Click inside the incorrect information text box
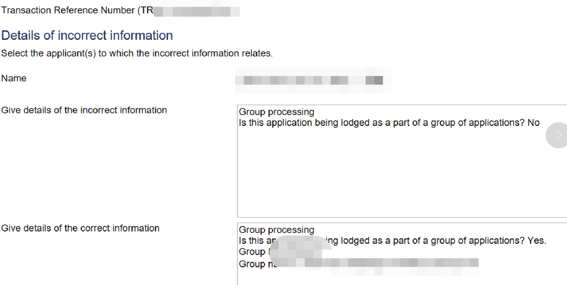The height and width of the screenshot is (285, 567). (399, 170)
